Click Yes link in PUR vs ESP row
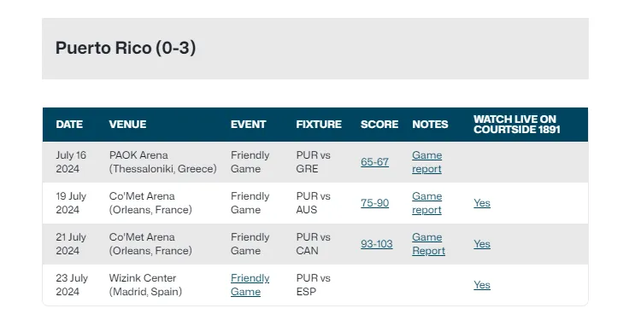 (482, 285)
